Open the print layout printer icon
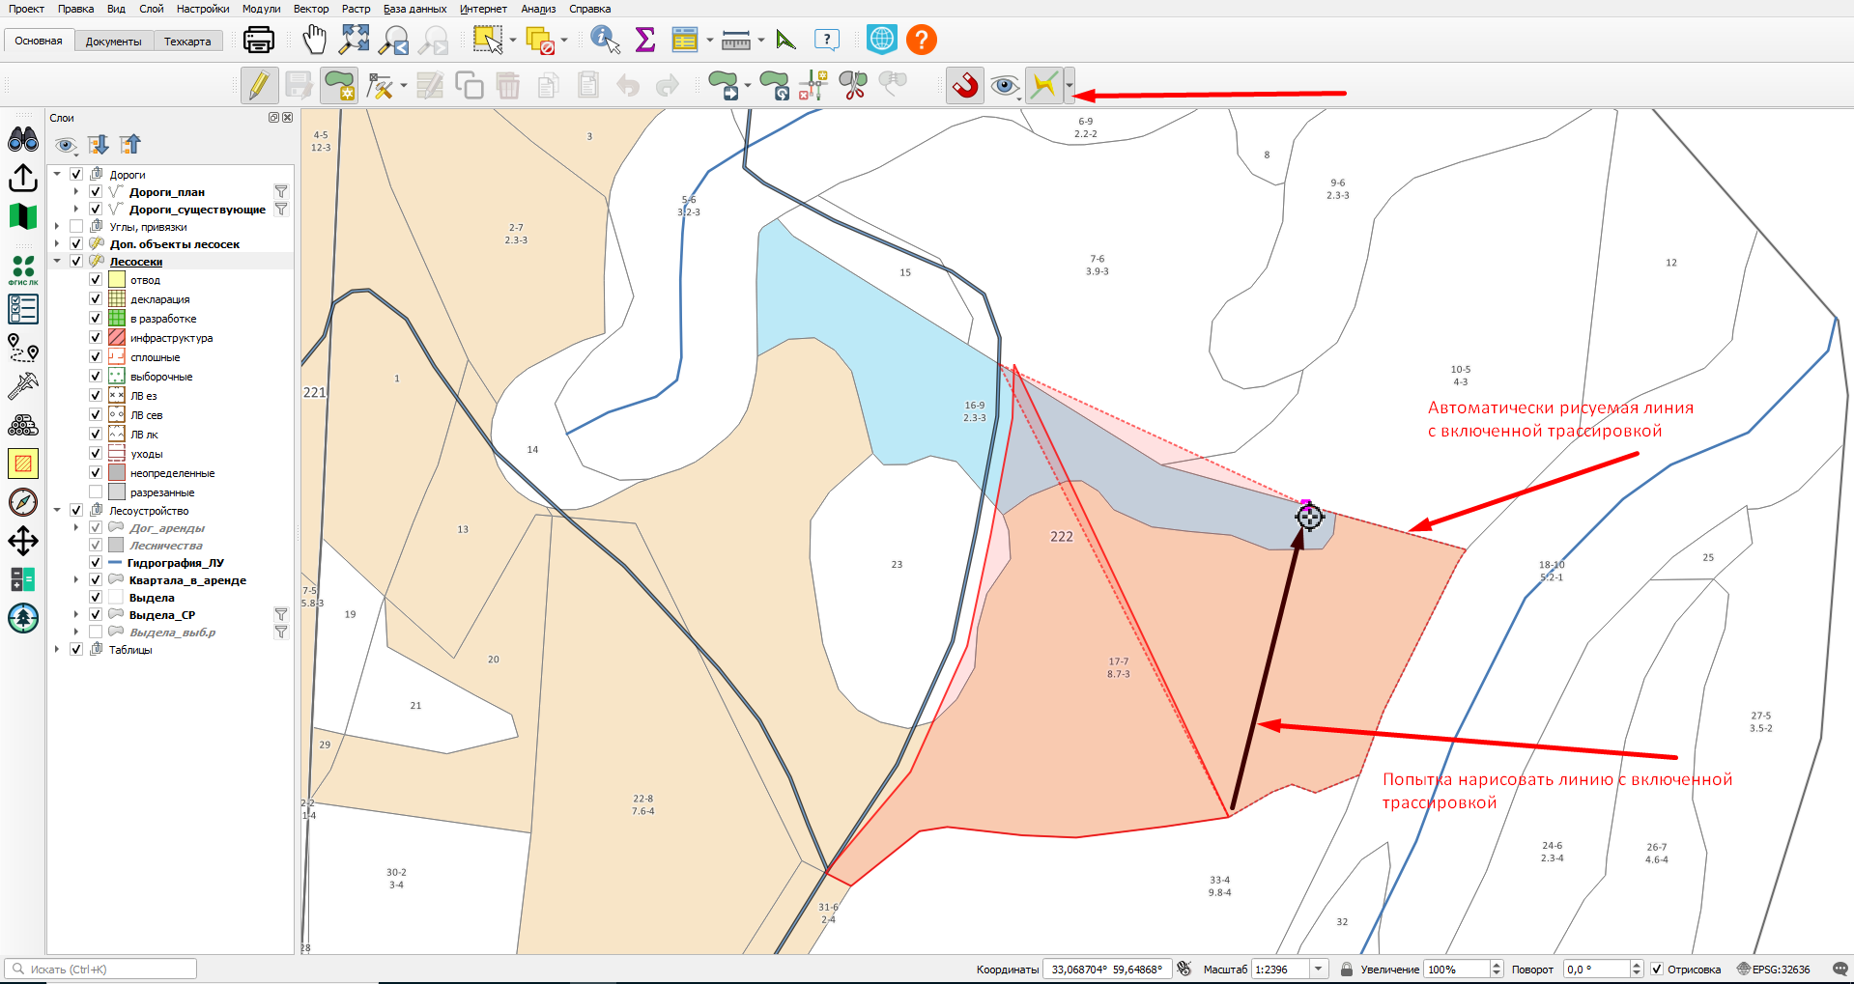The height and width of the screenshot is (984, 1854). (259, 40)
